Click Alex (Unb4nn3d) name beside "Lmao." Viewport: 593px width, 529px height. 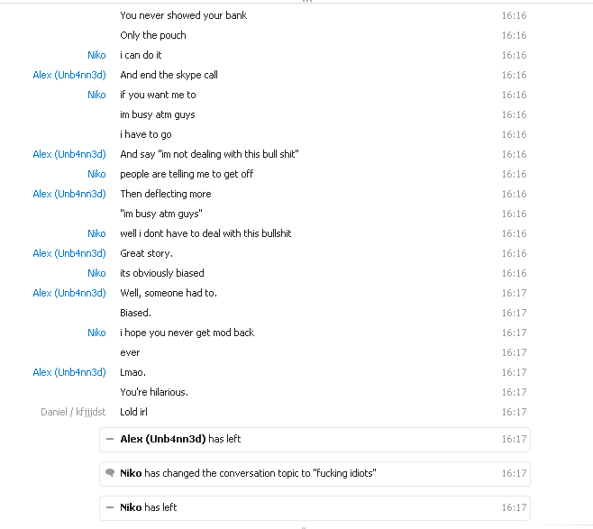pos(69,372)
